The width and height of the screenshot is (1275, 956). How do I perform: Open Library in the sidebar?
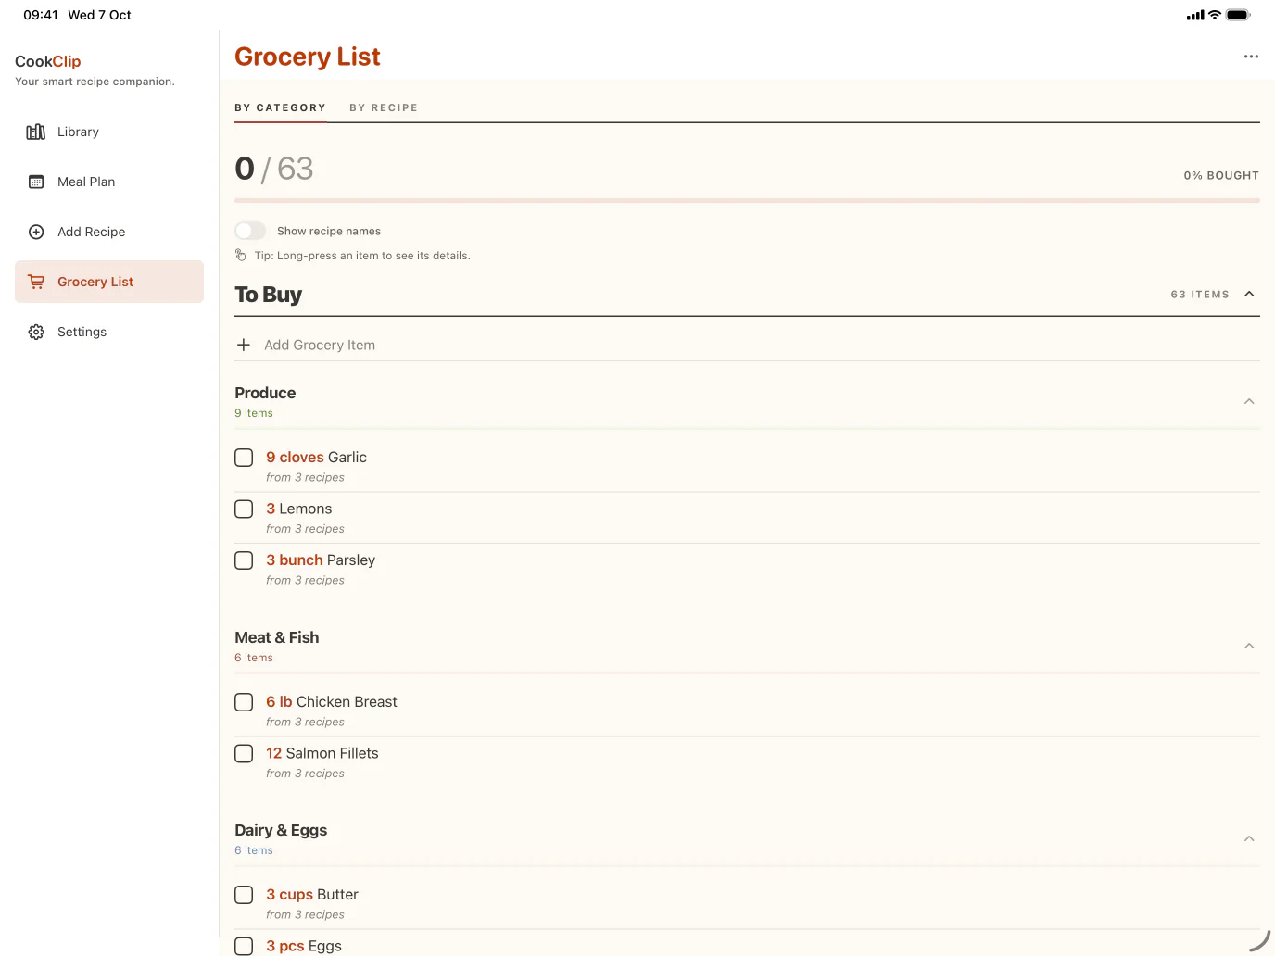pyautogui.click(x=109, y=132)
